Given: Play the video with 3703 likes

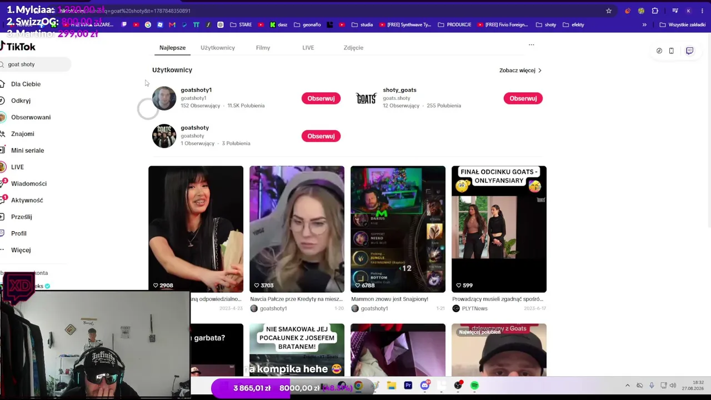Looking at the screenshot, I should (x=297, y=229).
